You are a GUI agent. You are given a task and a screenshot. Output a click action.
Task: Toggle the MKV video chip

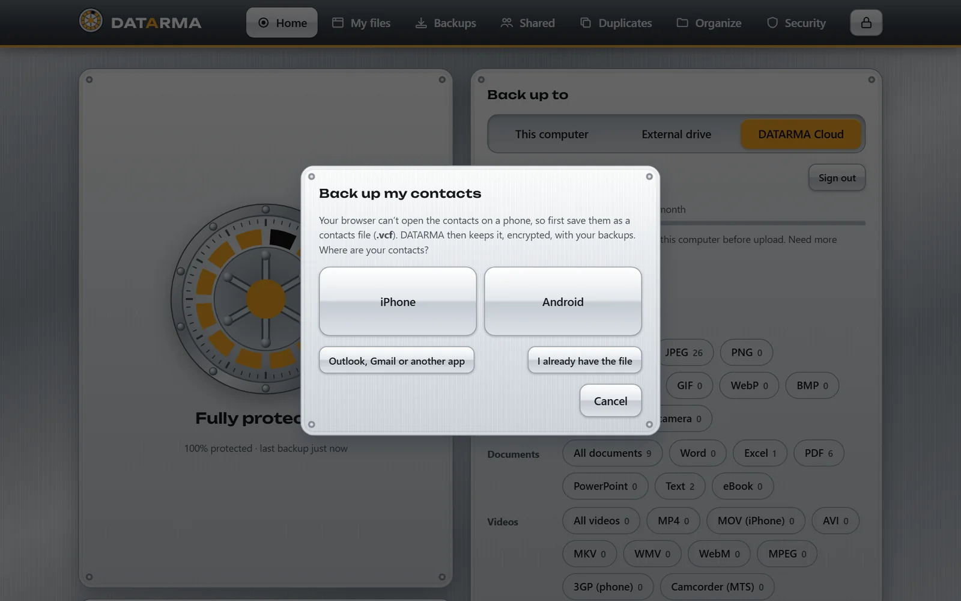tap(589, 554)
